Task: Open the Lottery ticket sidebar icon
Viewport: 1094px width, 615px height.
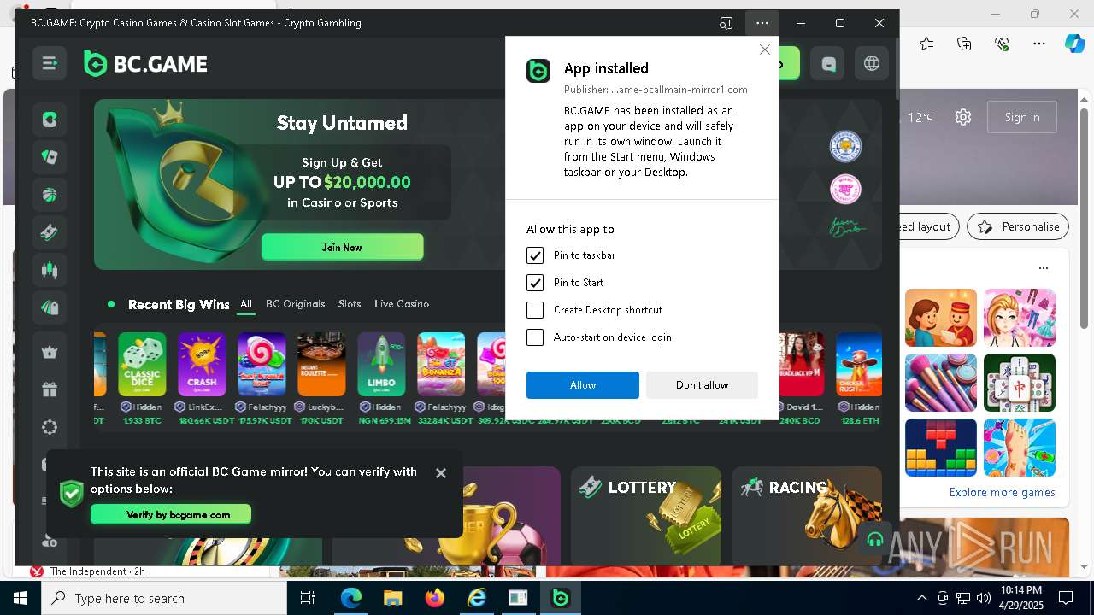Action: coord(50,232)
